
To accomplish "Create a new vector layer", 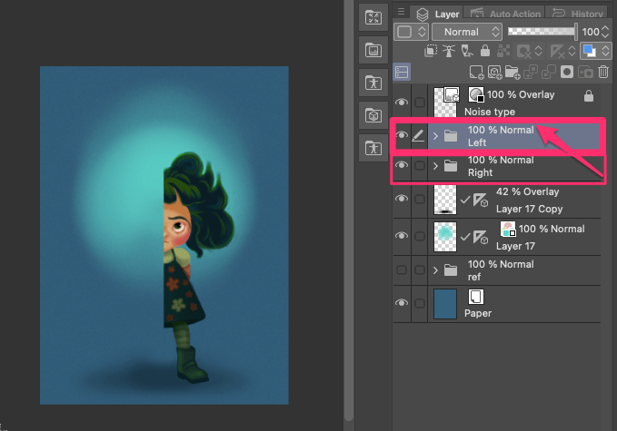I will 494,73.
